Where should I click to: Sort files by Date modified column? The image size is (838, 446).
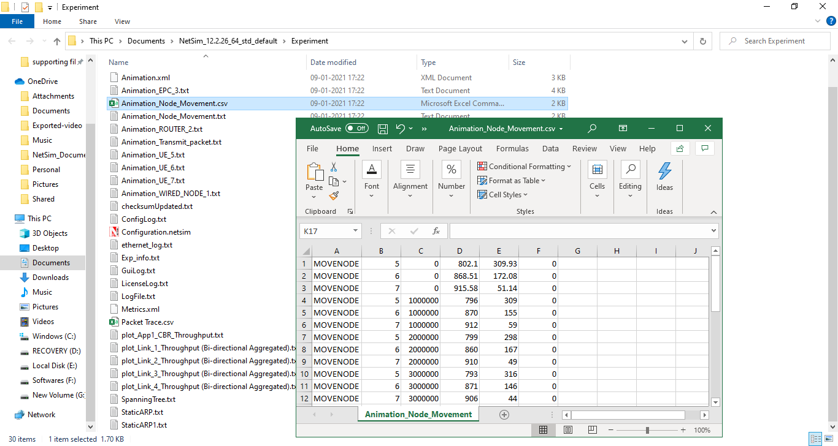click(362, 62)
